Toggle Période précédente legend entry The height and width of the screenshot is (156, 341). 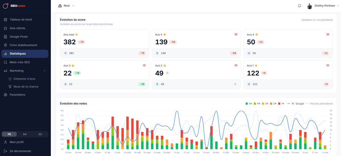[319, 104]
